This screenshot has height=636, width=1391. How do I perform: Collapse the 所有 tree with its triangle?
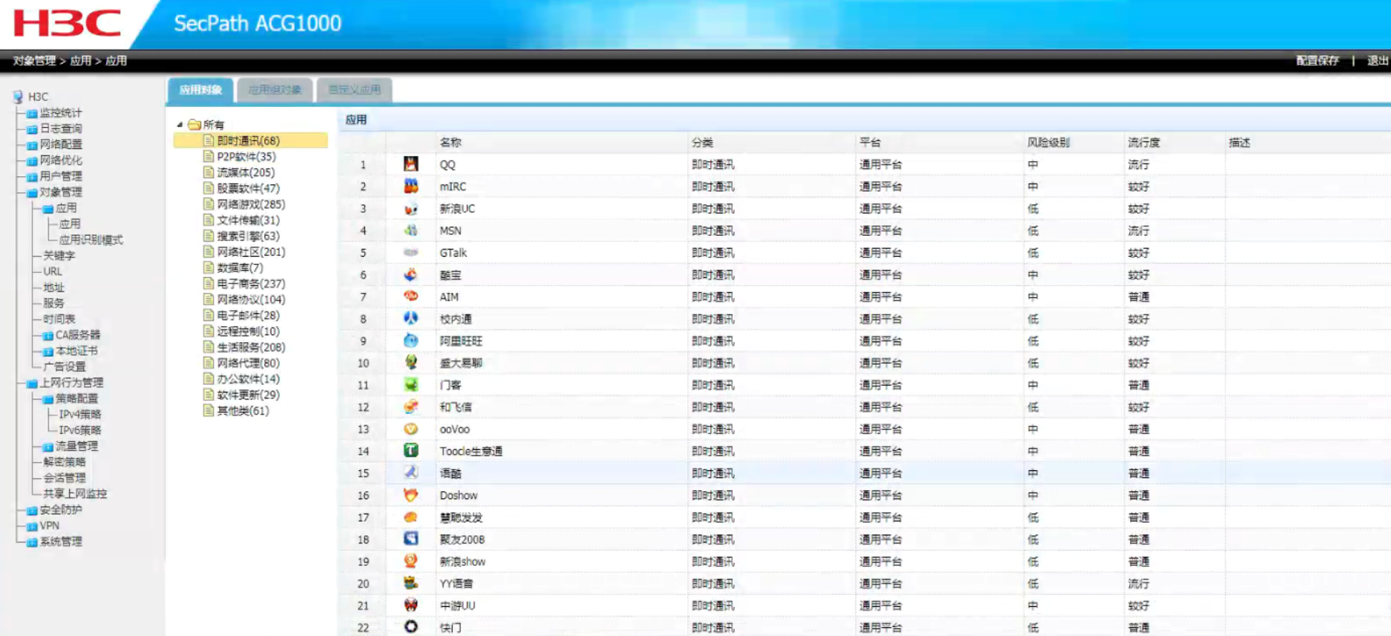click(180, 125)
